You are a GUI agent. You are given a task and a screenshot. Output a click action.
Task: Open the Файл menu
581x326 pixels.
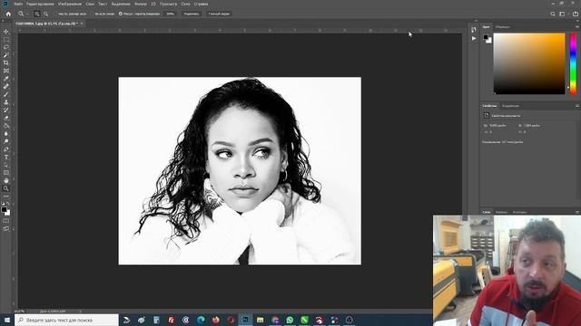(x=18, y=4)
